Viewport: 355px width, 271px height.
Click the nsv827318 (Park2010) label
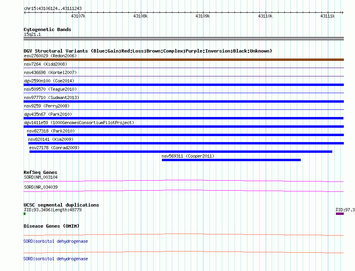tap(51, 131)
